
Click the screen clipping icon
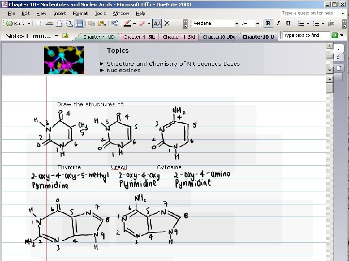(114, 24)
